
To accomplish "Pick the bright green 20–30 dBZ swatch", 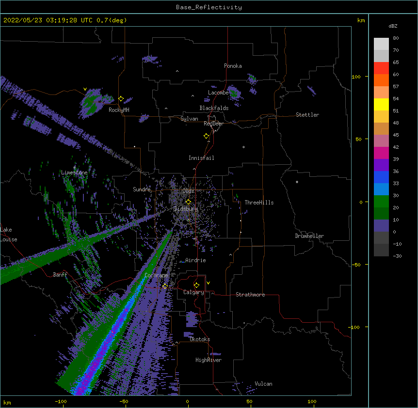I will (381, 202).
